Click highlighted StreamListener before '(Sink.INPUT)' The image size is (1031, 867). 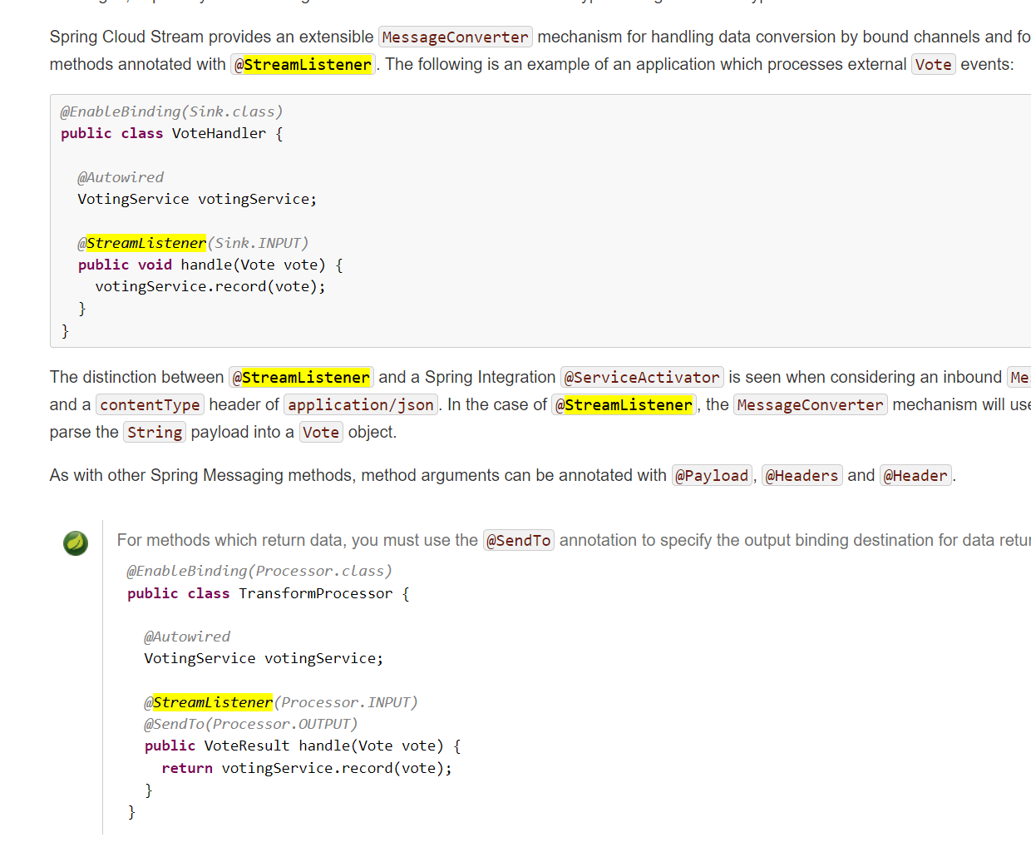click(x=146, y=243)
